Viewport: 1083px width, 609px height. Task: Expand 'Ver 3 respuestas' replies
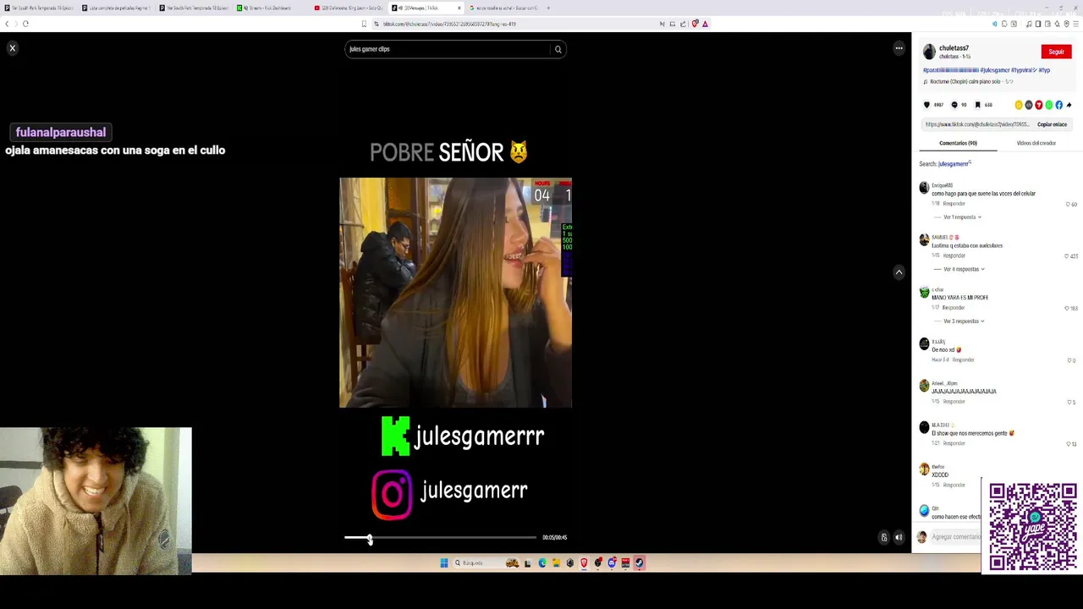(x=964, y=321)
